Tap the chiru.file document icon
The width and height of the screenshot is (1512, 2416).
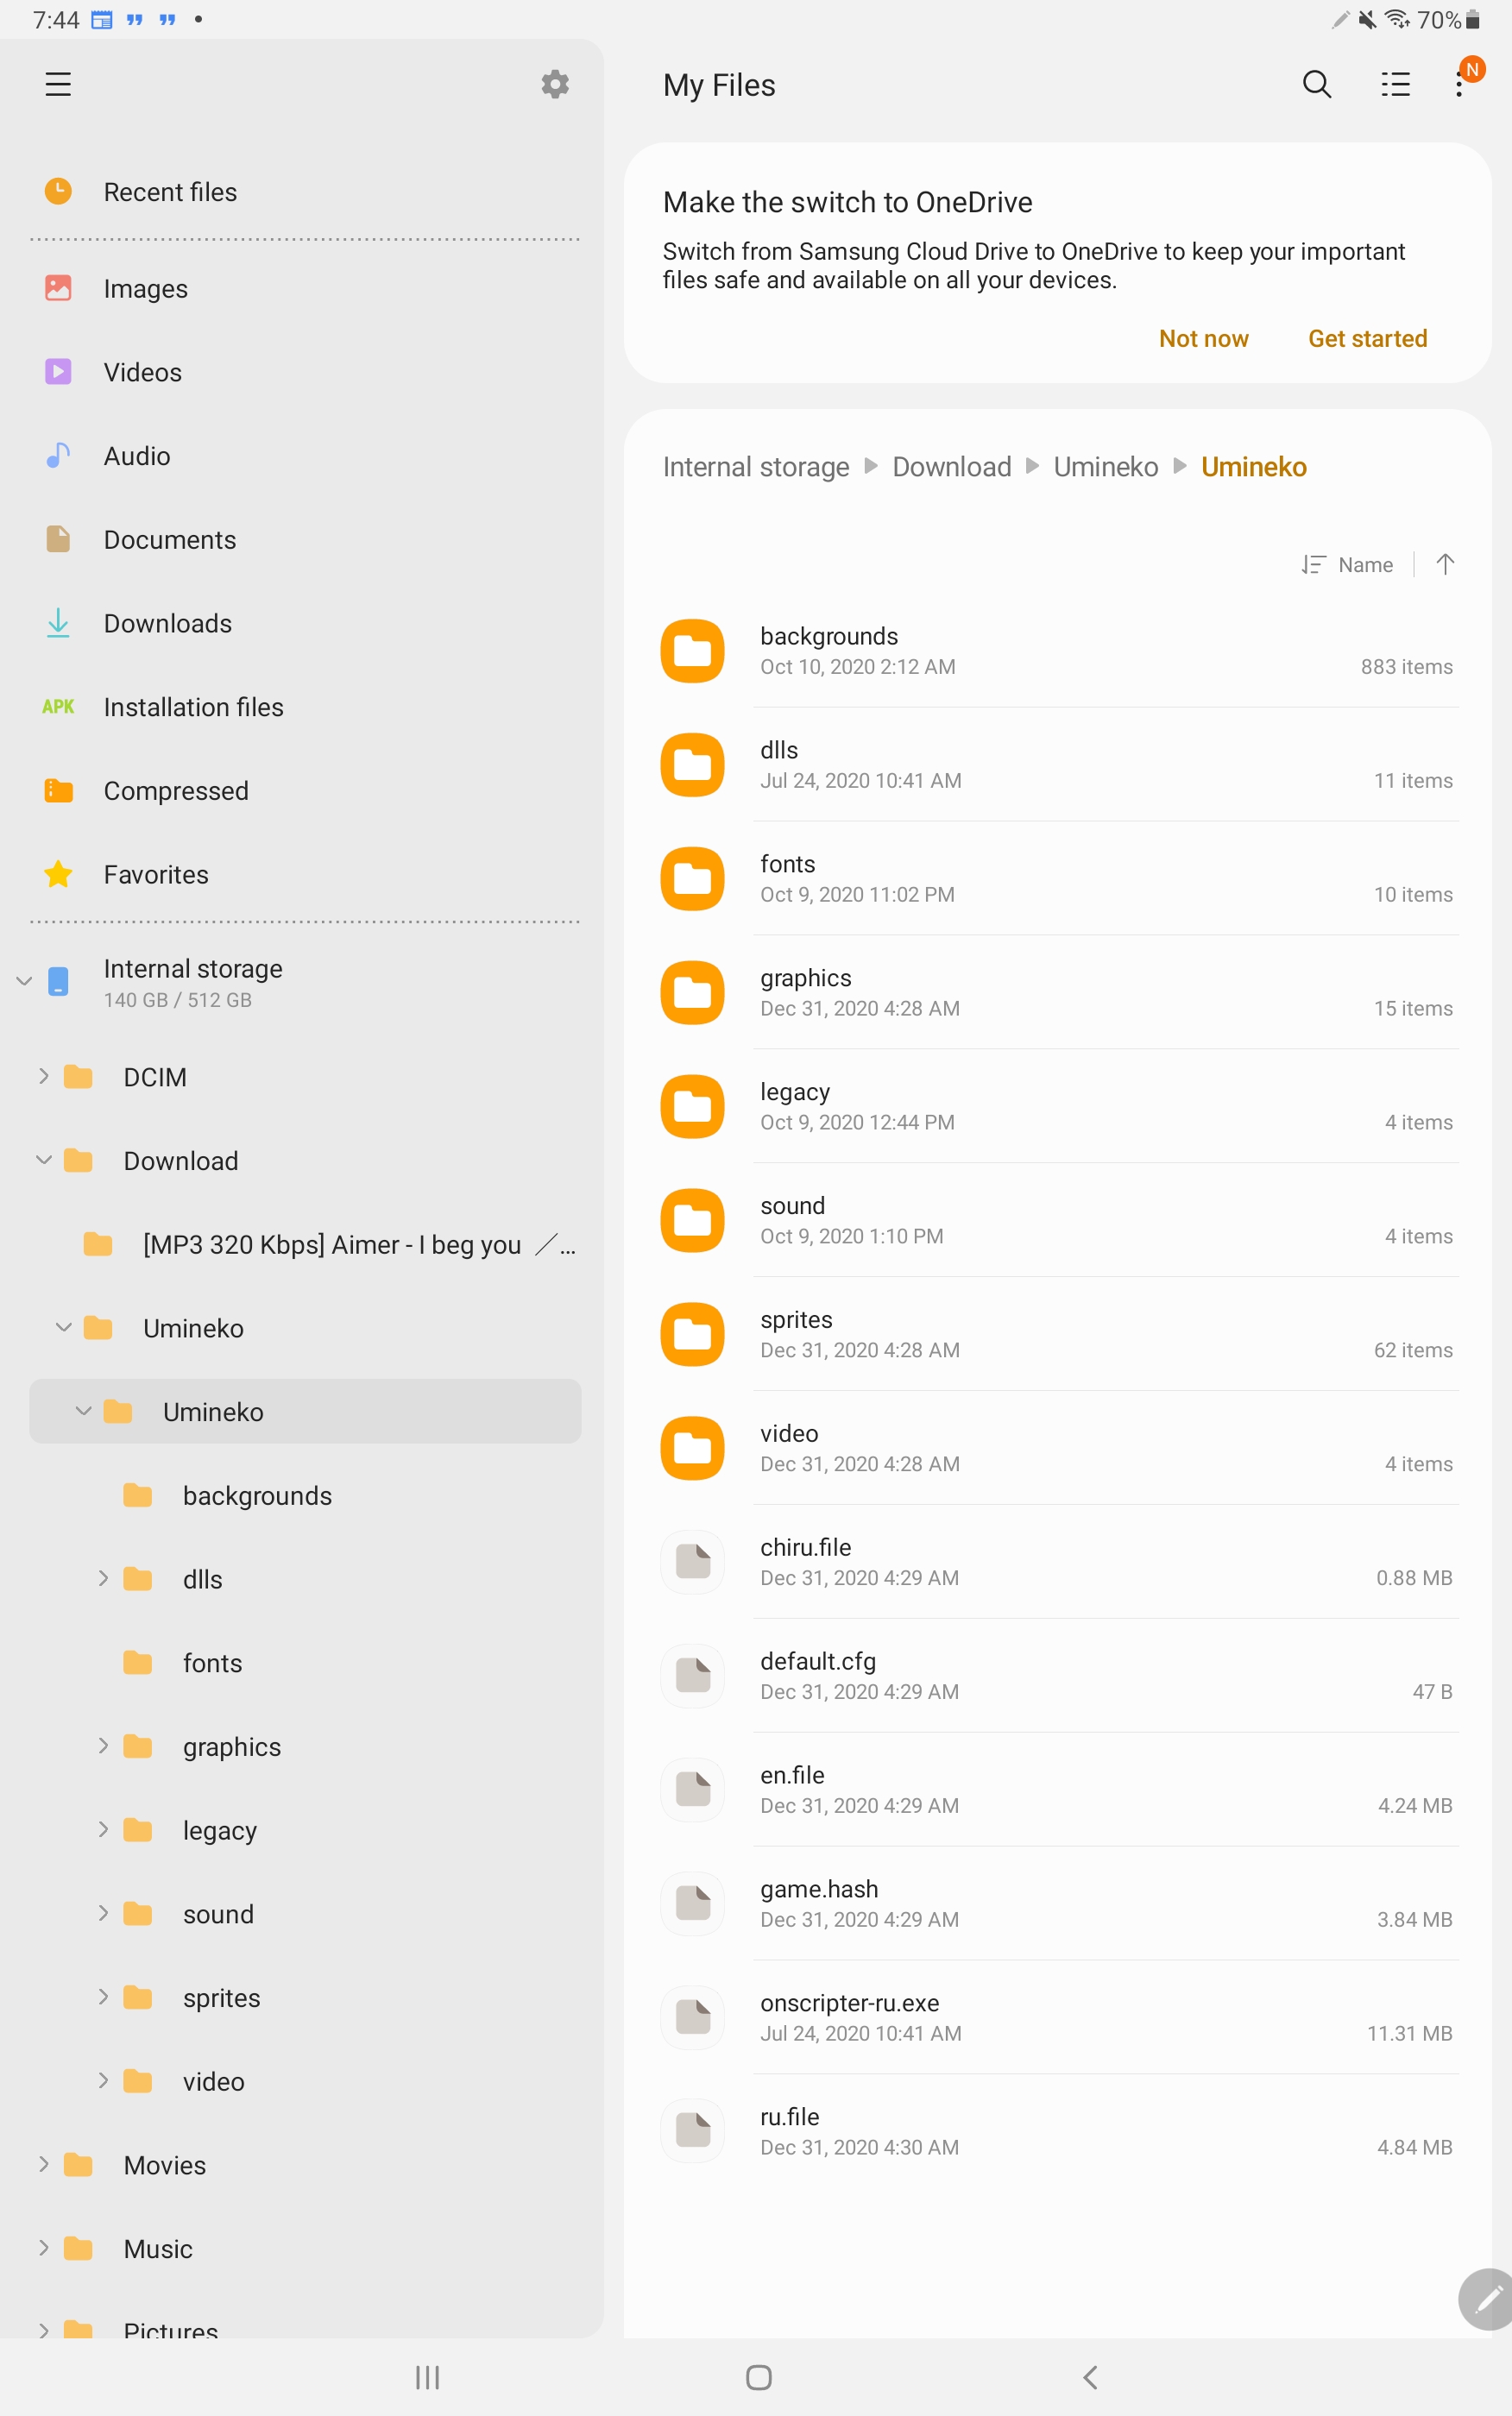coord(692,1563)
